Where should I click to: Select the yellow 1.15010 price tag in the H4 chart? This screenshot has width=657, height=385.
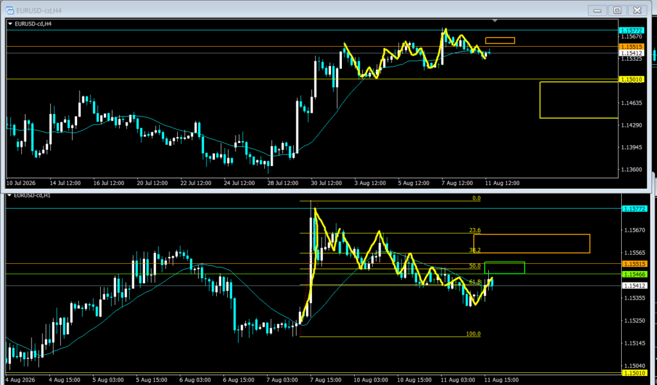point(632,79)
